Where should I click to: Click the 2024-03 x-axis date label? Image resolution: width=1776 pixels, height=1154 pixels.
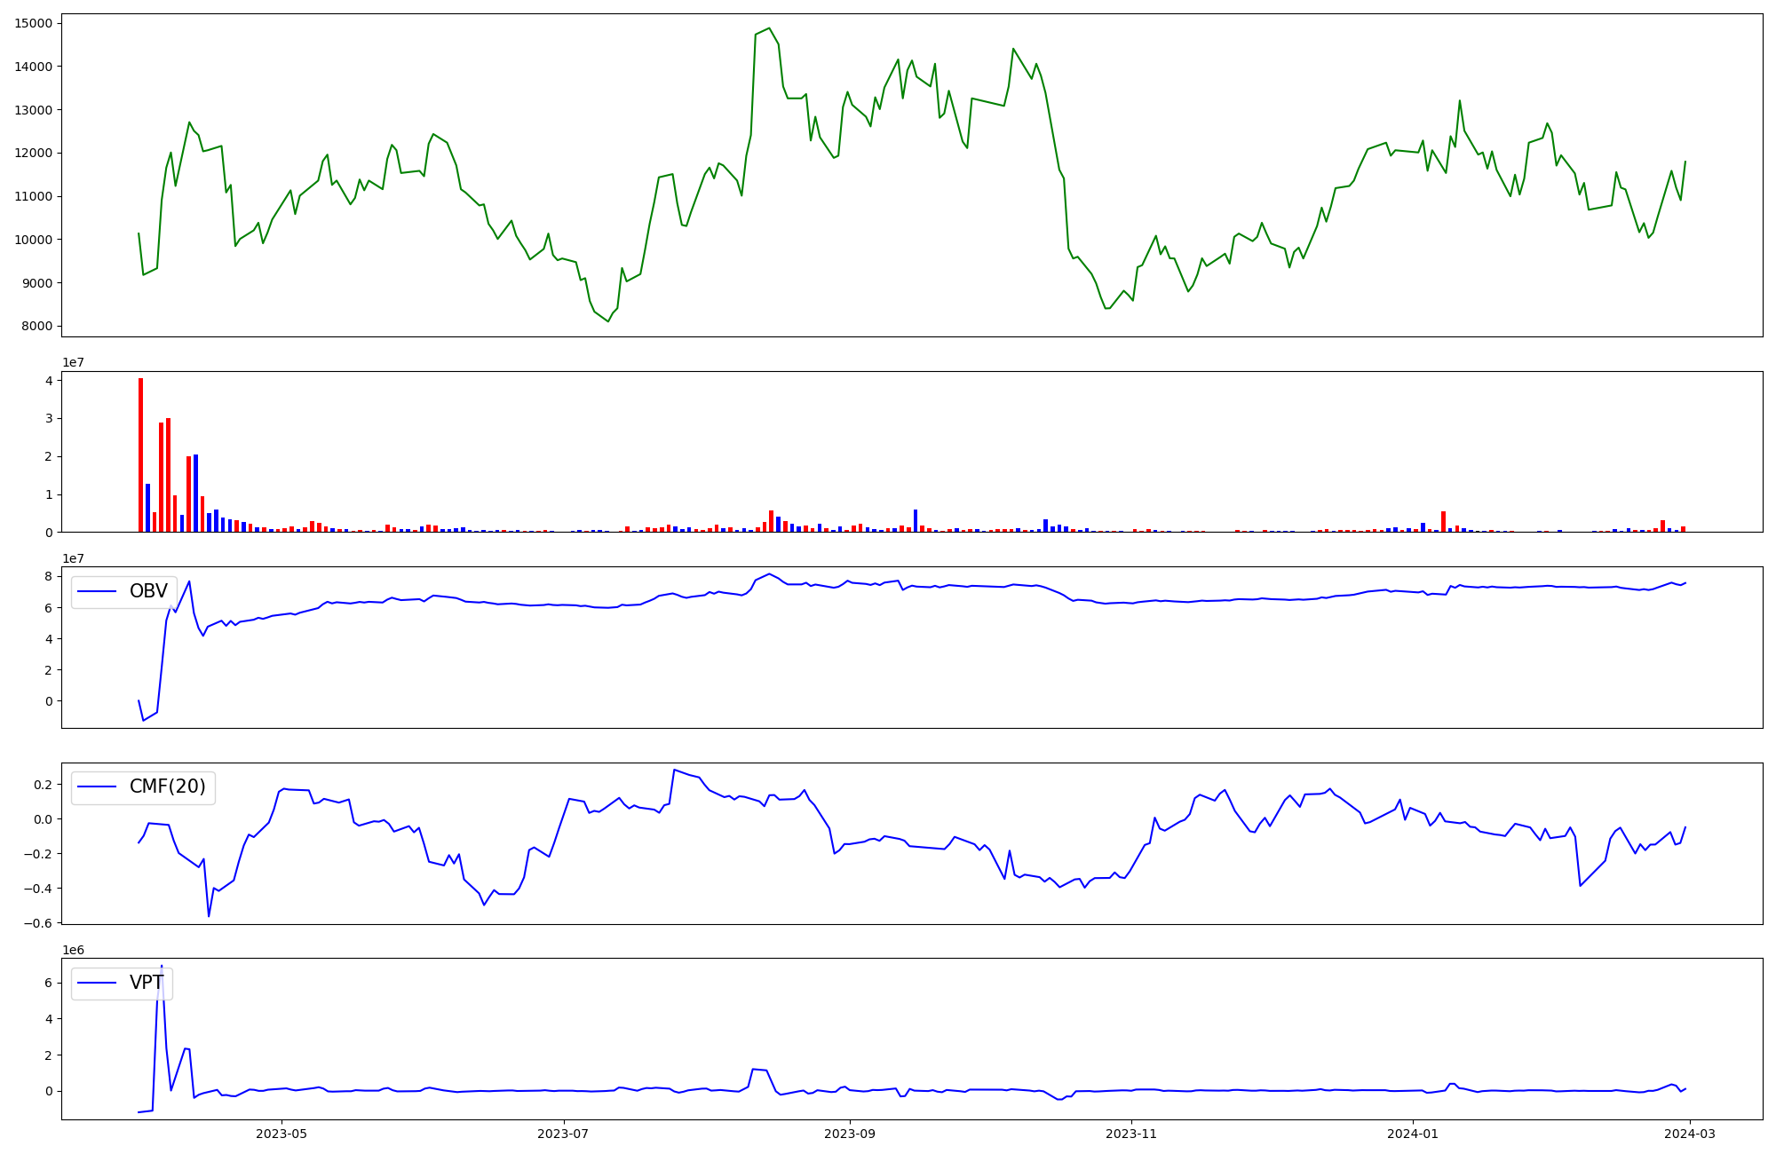coord(1689,1134)
